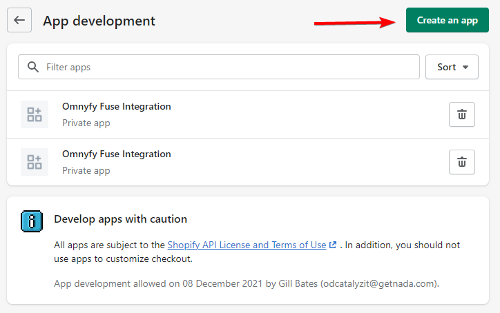Focus the Filter apps search field
This screenshot has height=313, width=500.
click(x=219, y=67)
